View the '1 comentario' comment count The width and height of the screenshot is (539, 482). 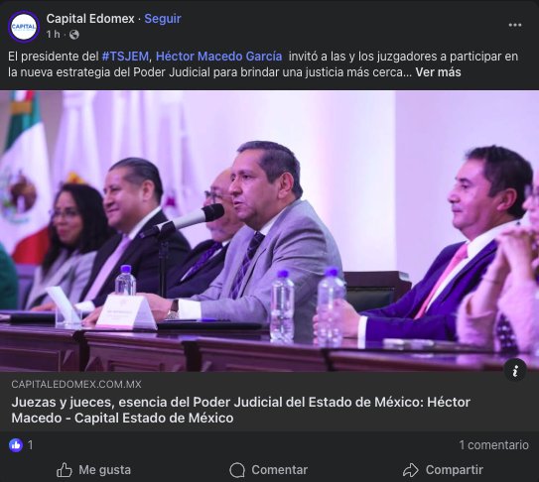click(x=494, y=445)
